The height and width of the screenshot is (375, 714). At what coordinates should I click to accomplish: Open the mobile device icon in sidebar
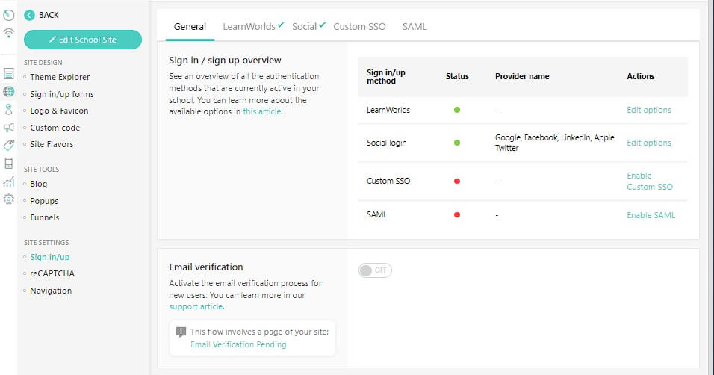9,163
